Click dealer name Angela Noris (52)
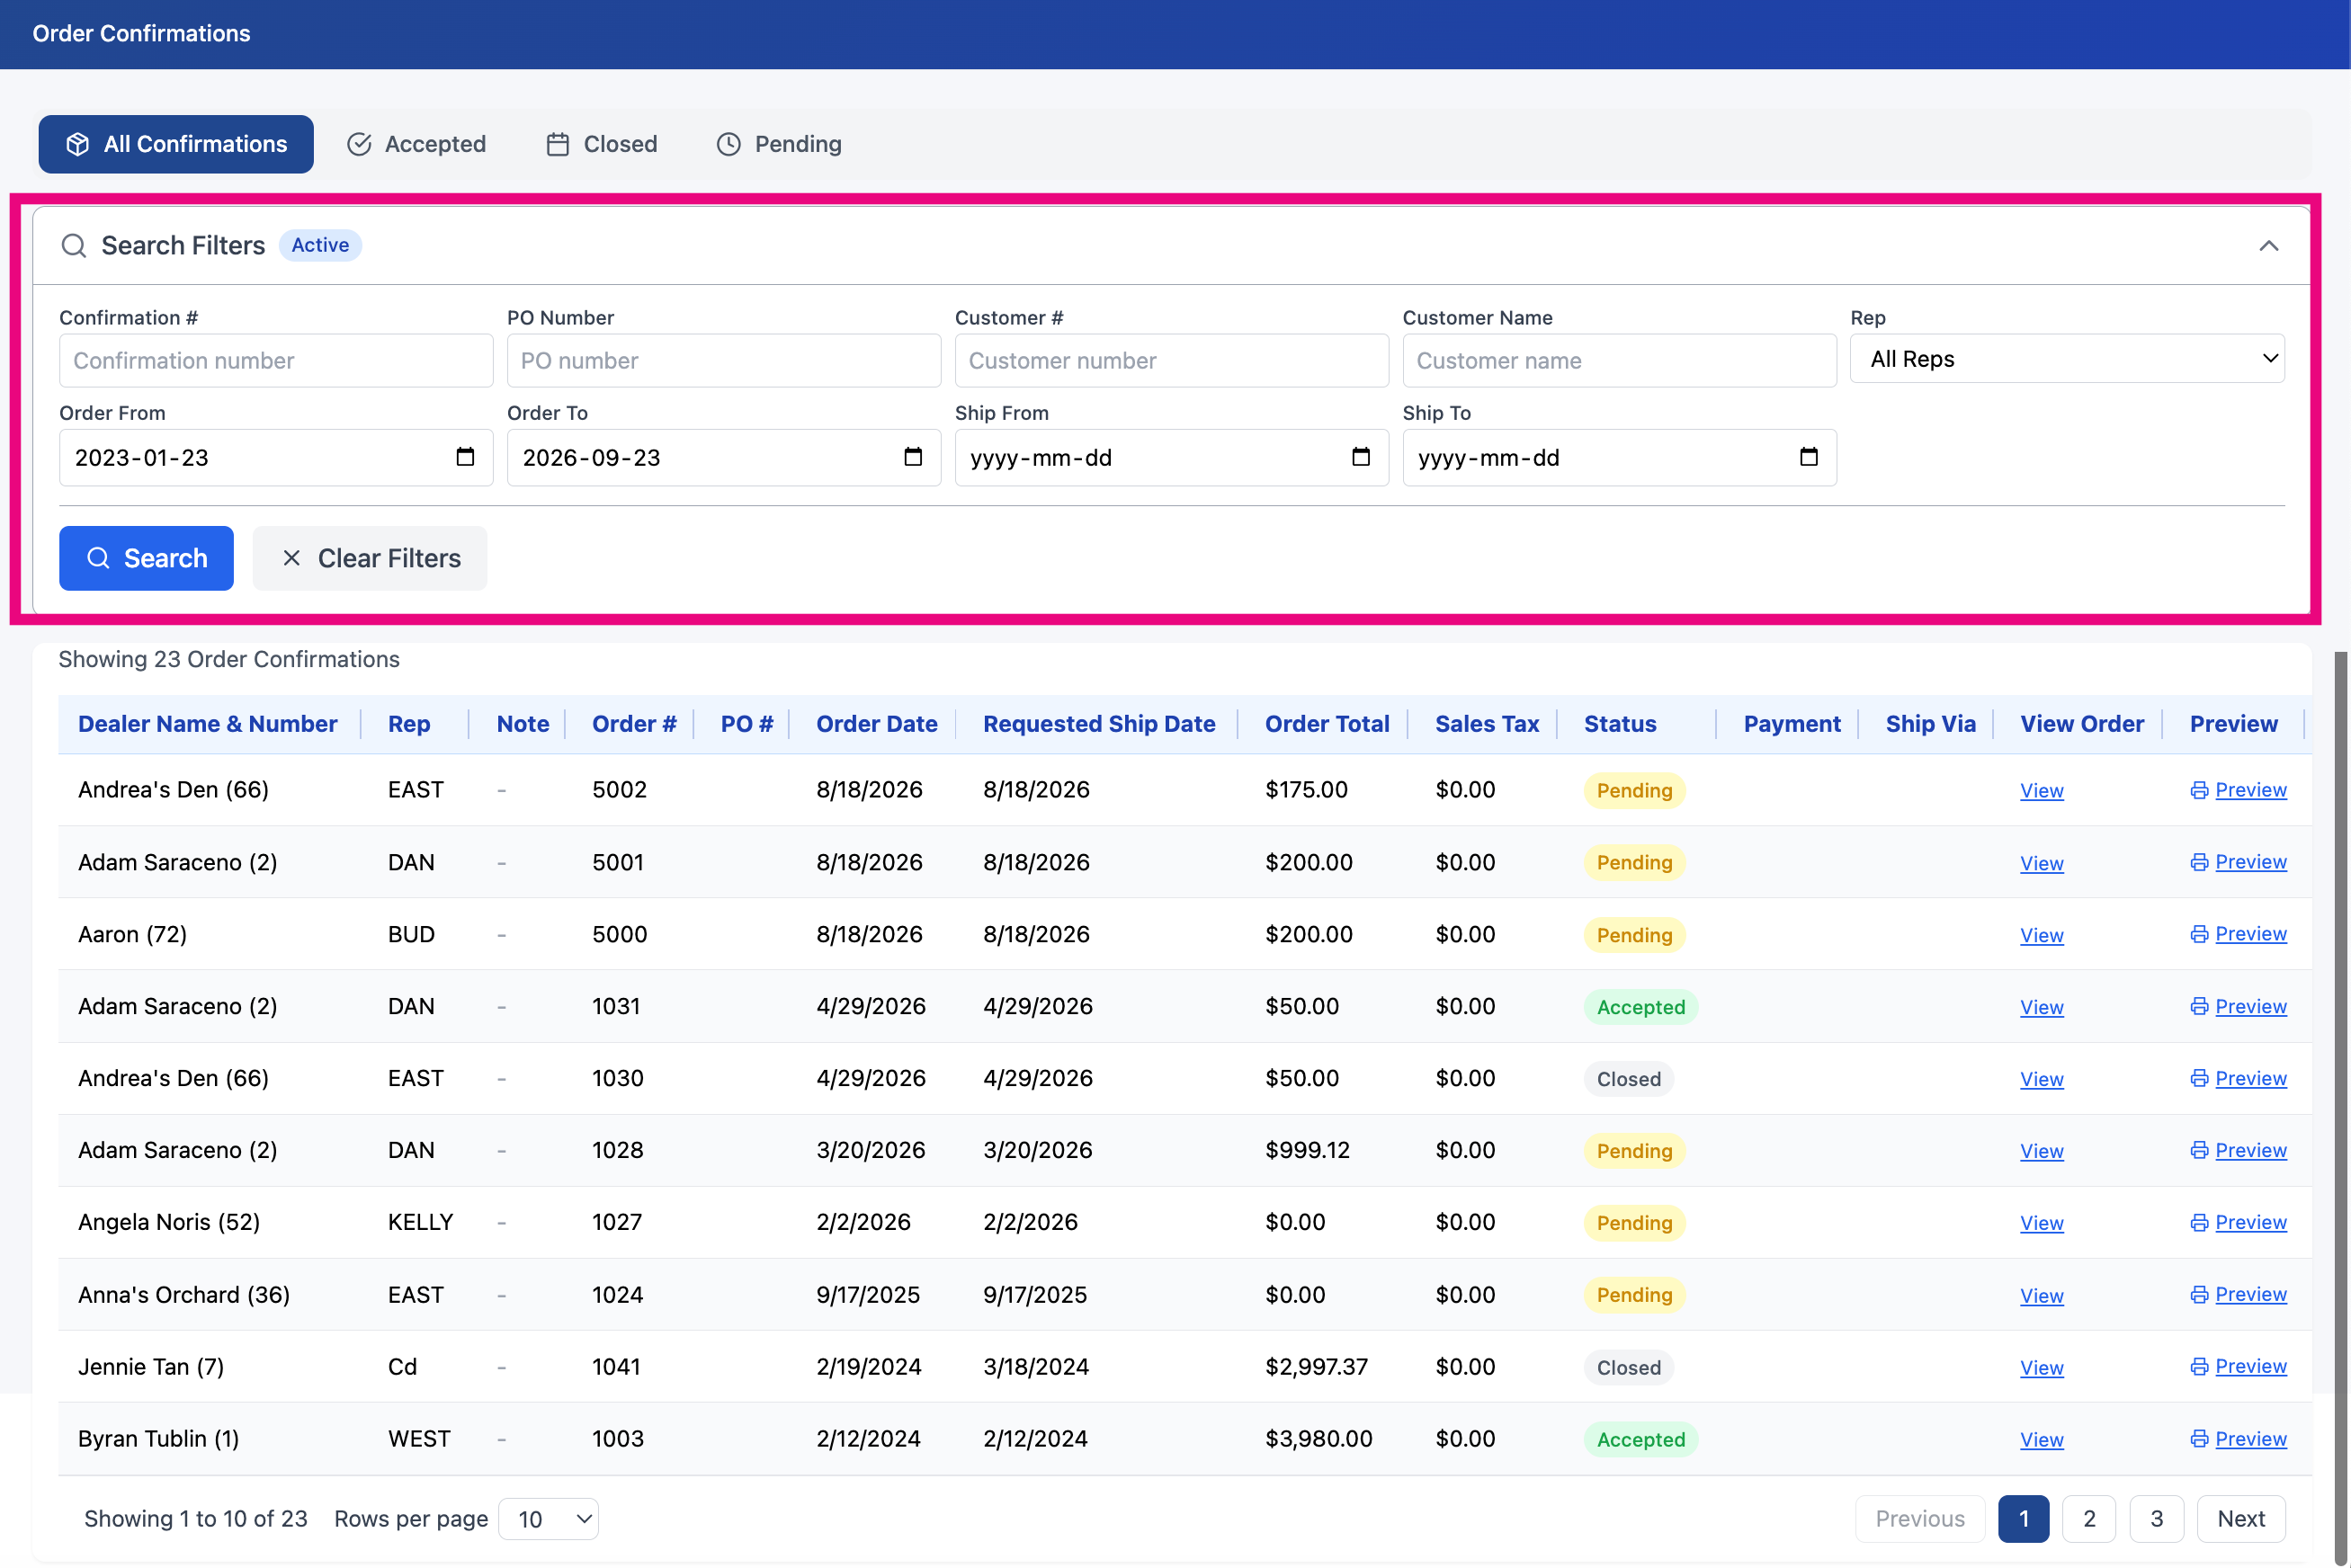The image size is (2351, 1568). point(169,1222)
